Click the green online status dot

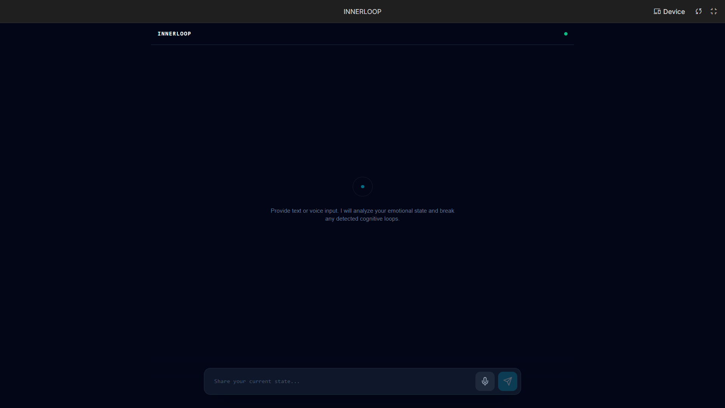tap(566, 34)
